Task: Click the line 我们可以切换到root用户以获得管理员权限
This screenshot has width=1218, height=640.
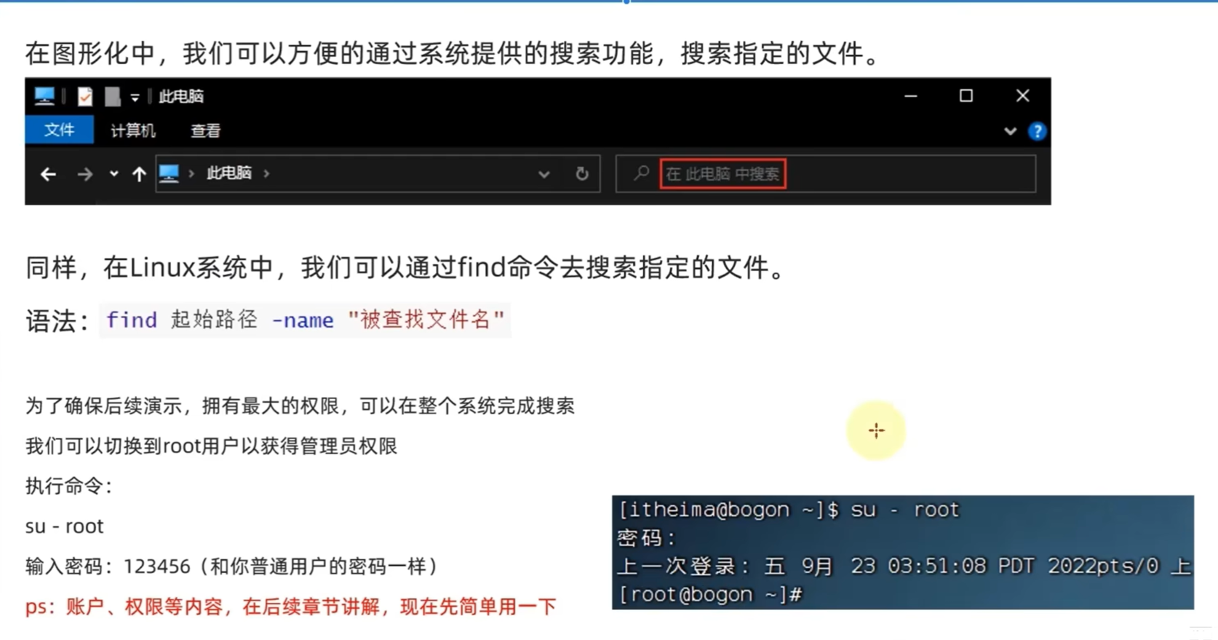Action: tap(212, 446)
